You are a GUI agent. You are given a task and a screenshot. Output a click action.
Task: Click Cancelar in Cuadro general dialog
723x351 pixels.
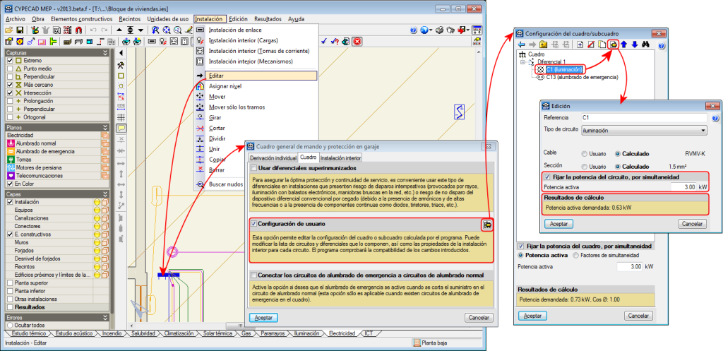coord(479,318)
